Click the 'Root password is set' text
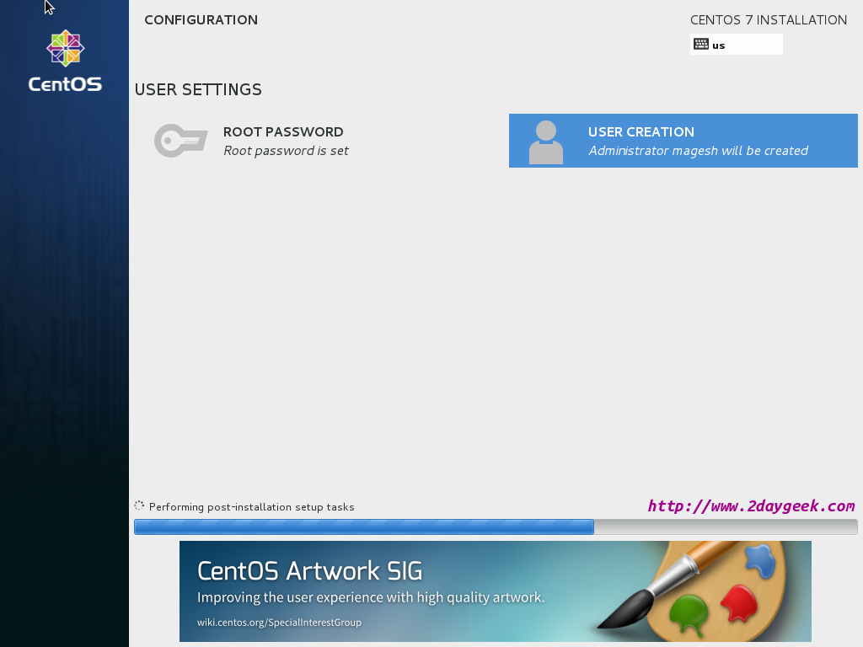863x647 pixels. [x=286, y=151]
